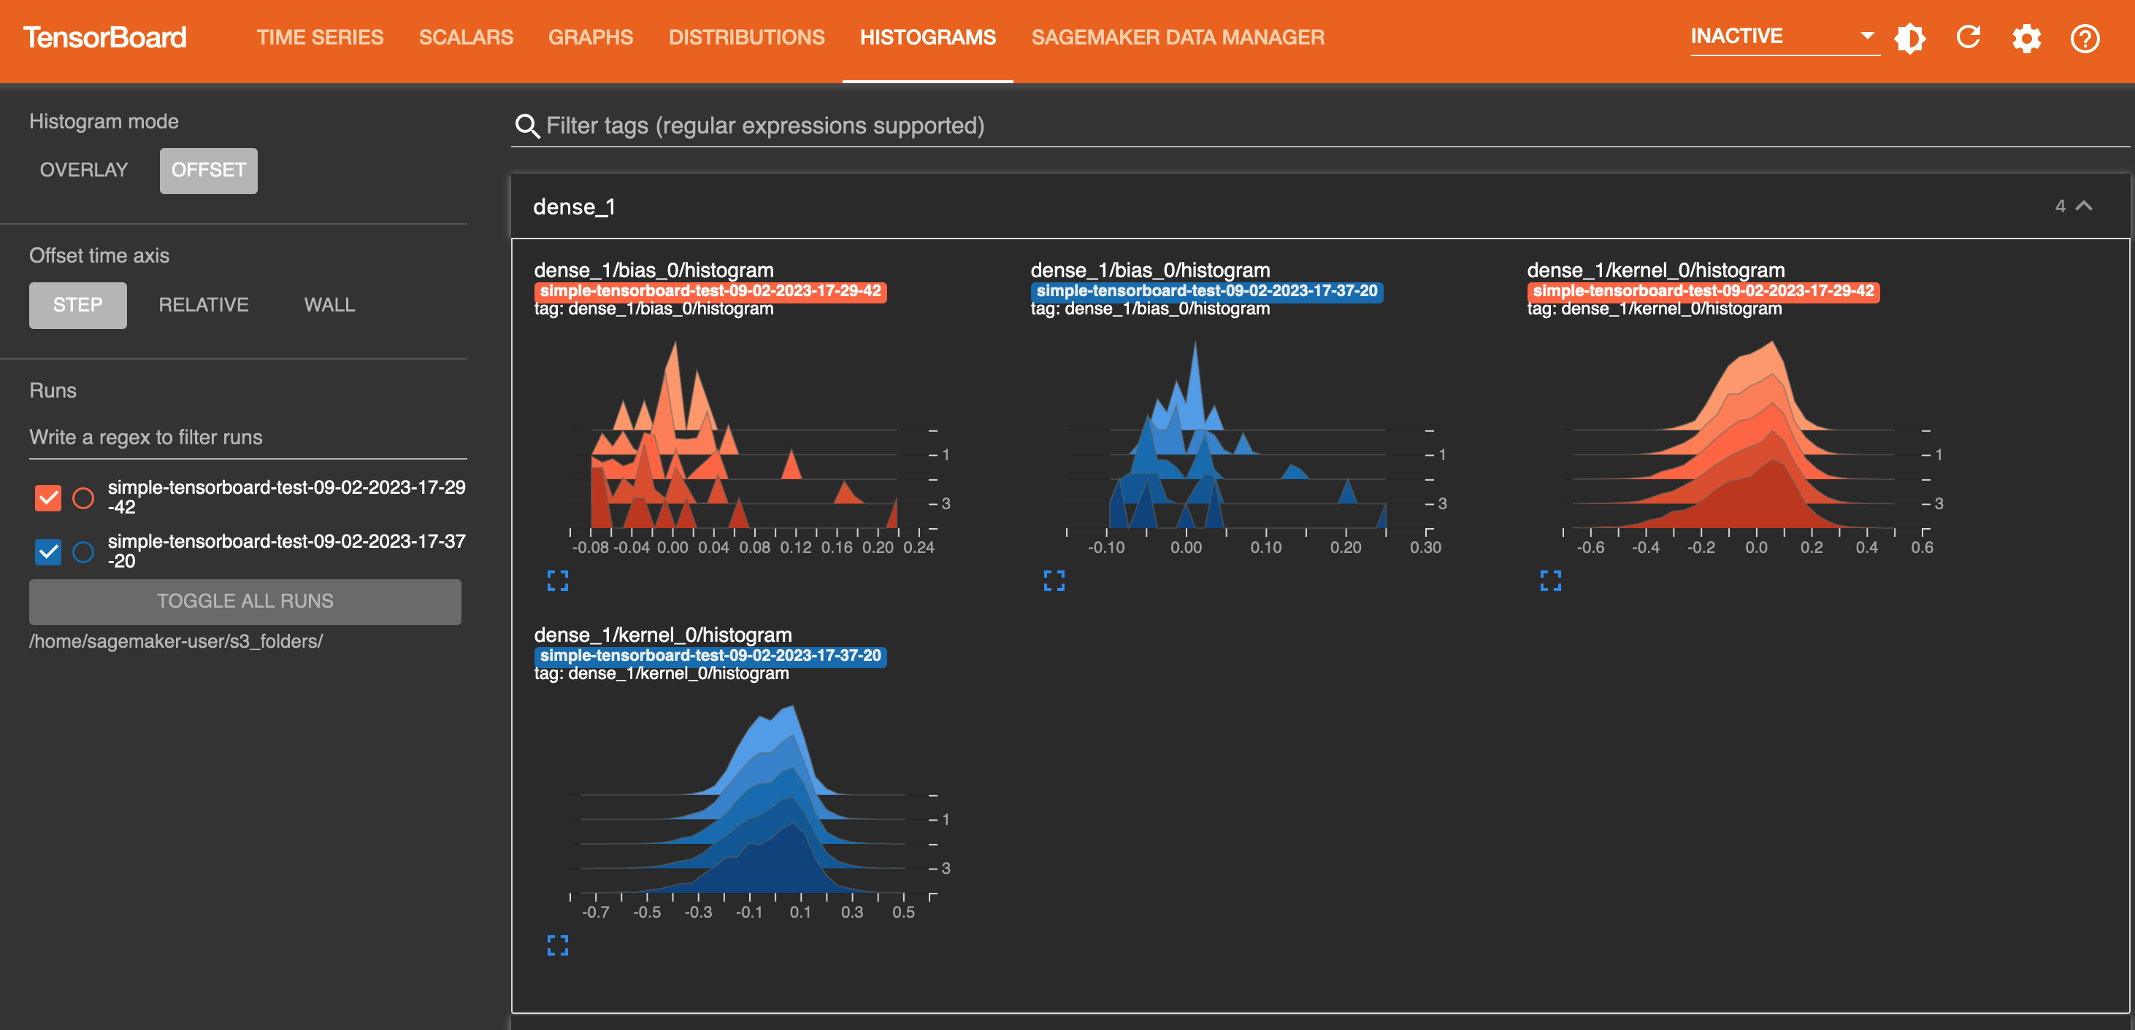The image size is (2135, 1030).
Task: Click TOGGLE ALL RUNS button
Action: click(x=247, y=600)
